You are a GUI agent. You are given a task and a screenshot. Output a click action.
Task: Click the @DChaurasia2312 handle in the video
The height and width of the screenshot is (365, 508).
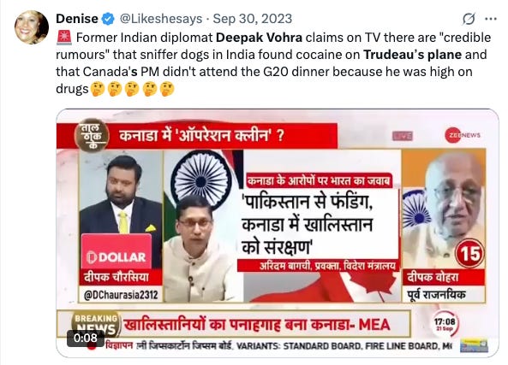click(121, 295)
